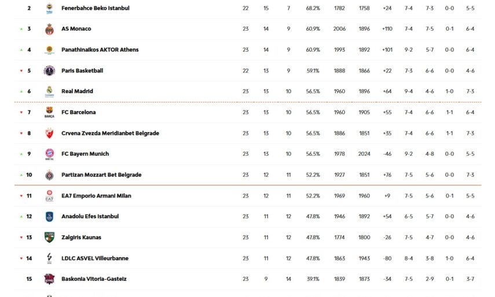Viewport: 495px width, 297px height.
Task: Open the EA7 Emporio Armani Milan link
Action: (96, 196)
